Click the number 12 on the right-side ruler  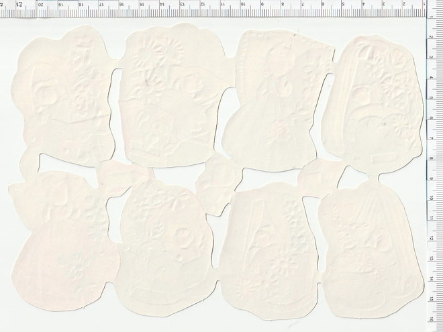[x=432, y=239]
